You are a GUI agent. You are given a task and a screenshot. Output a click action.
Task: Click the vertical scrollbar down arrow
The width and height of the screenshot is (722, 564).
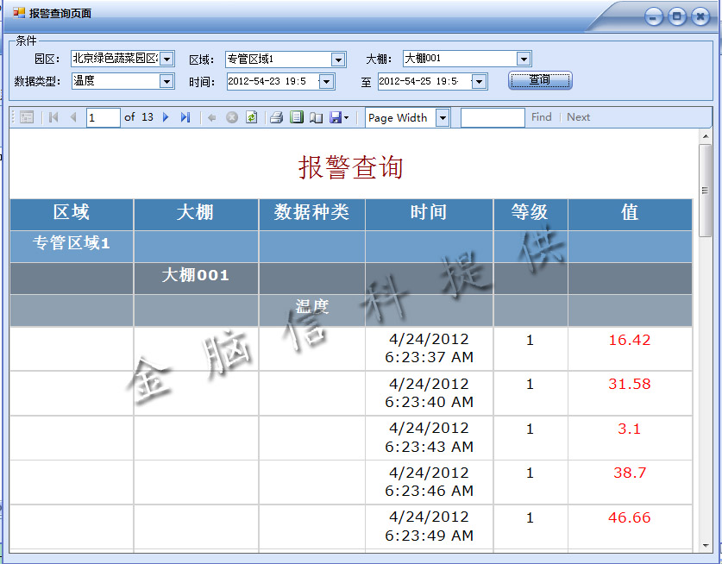point(705,545)
